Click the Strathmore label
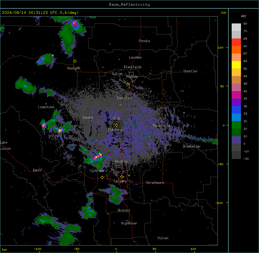The height and width of the screenshot is (253, 259). [x=155, y=183]
